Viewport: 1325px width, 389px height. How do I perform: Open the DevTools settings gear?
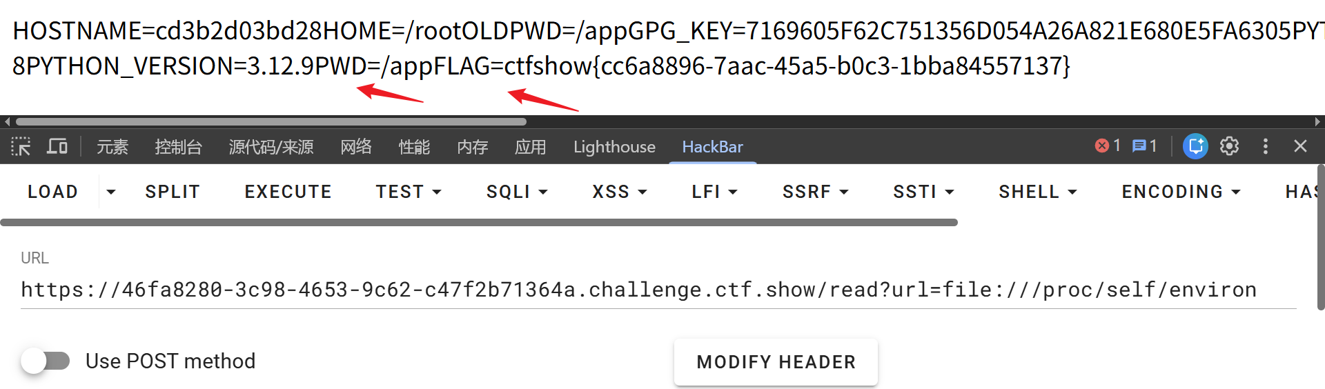tap(1229, 146)
